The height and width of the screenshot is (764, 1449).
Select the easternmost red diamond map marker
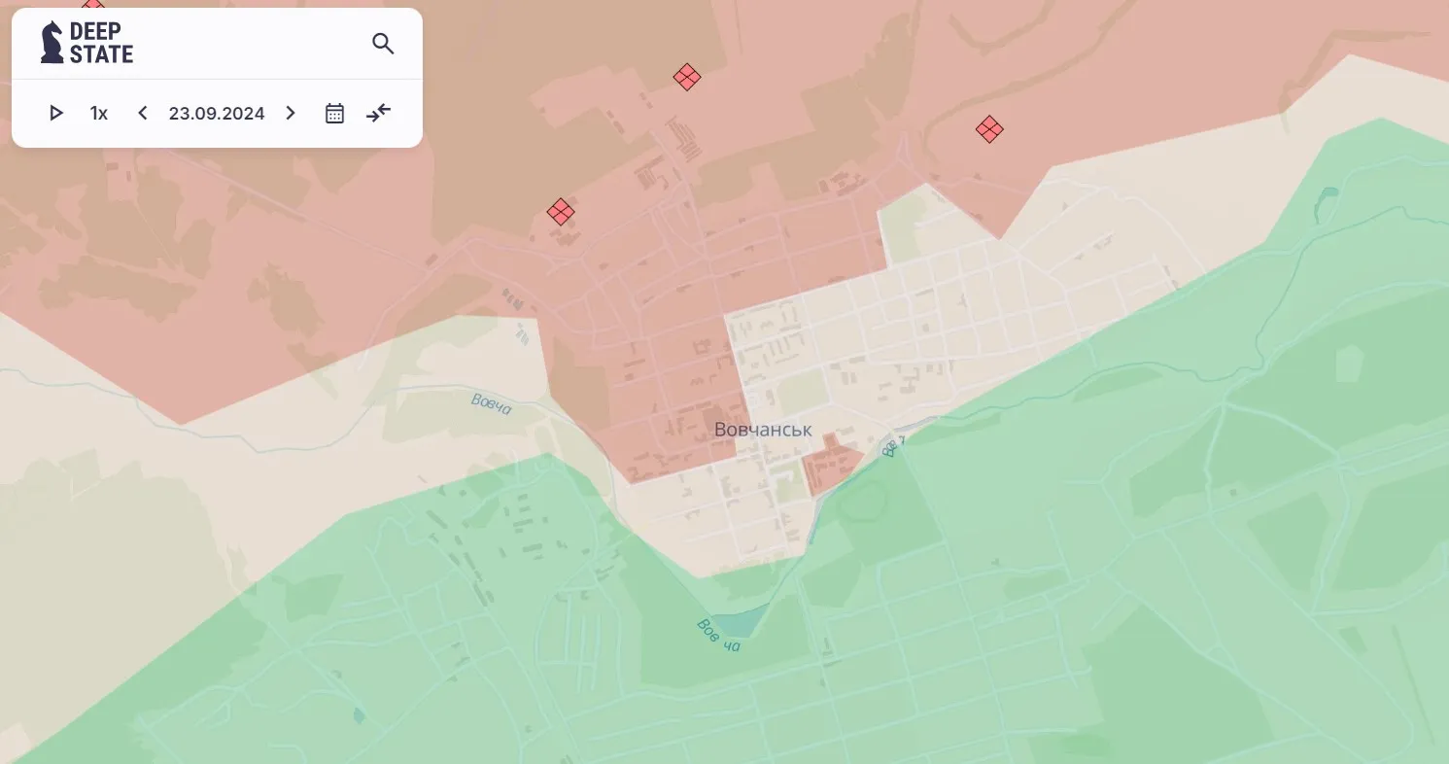click(x=989, y=129)
